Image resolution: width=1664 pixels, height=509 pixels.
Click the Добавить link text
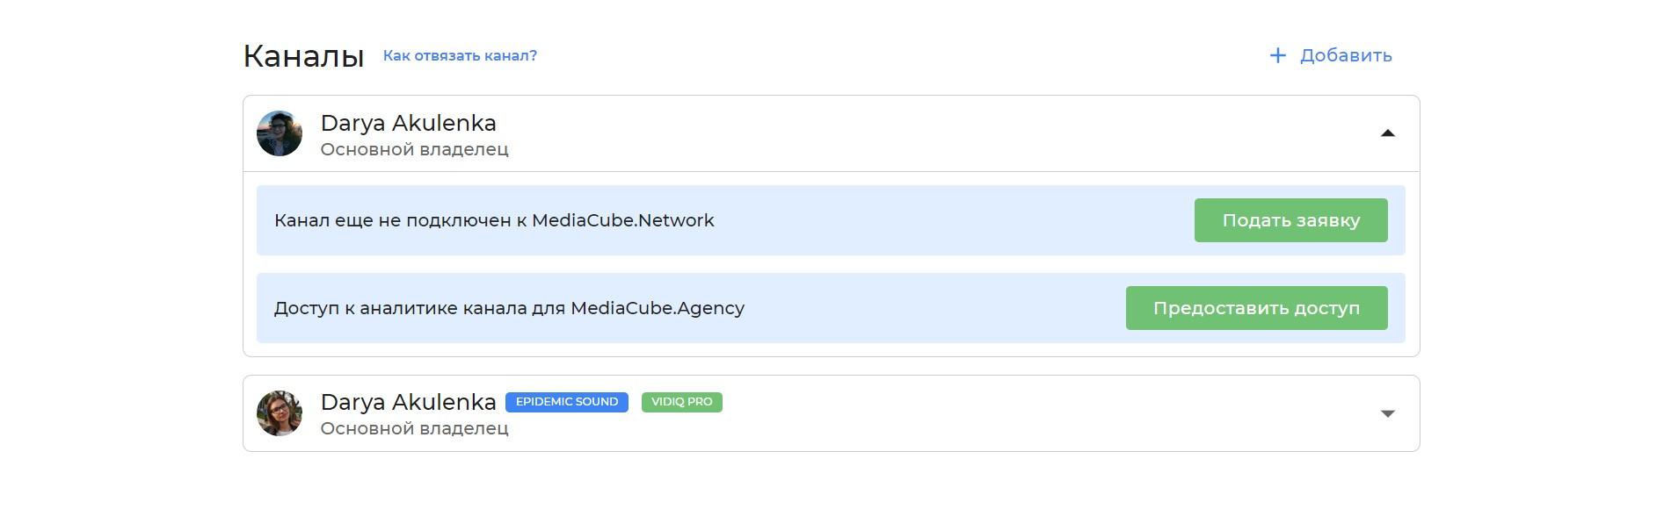(x=1346, y=55)
